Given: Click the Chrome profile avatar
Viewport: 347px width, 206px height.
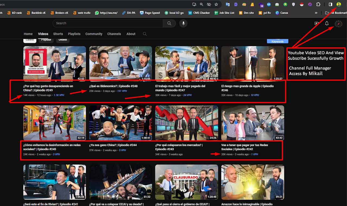Looking at the screenshot, I should (x=339, y=4).
